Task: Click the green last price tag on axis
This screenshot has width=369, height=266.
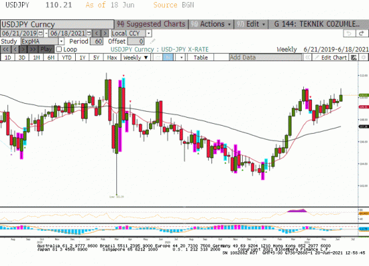Action: coord(364,96)
